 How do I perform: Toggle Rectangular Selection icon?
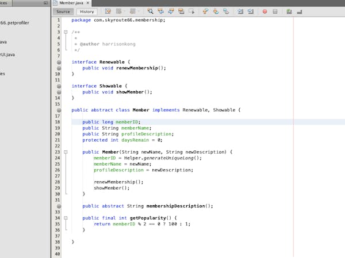tap(191, 11)
